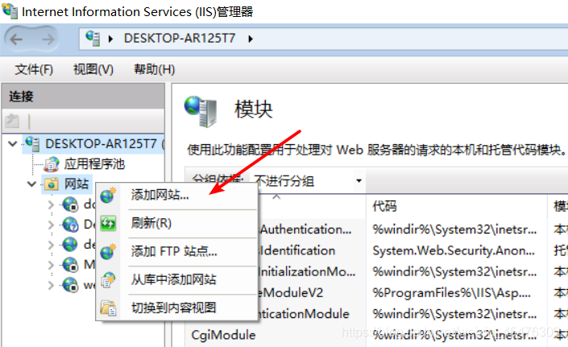Open the 帮助(H) menu

155,69
